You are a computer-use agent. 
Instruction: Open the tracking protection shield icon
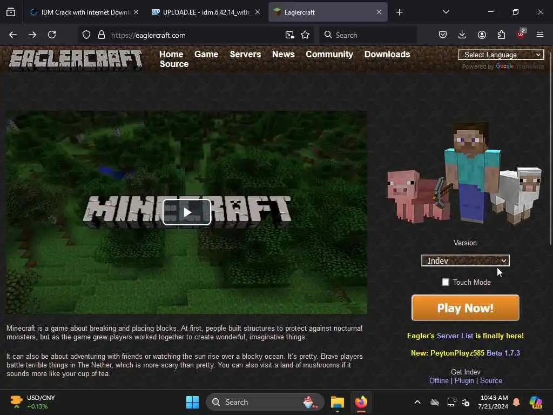(86, 35)
